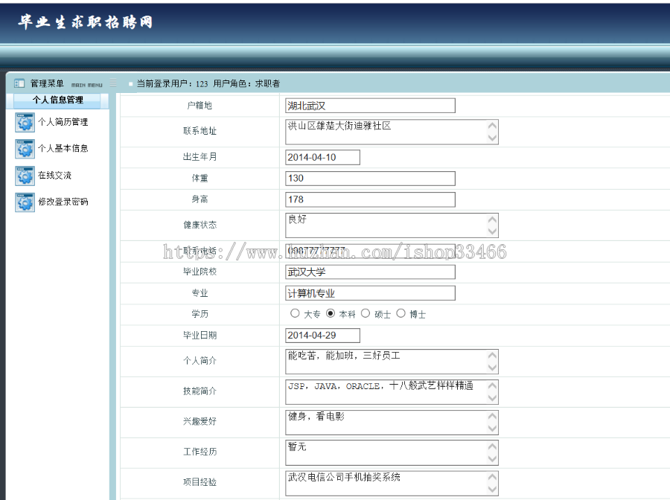
Task: Click scroll-up arrow in 兴趣爱好 box
Action: [x=492, y=416]
